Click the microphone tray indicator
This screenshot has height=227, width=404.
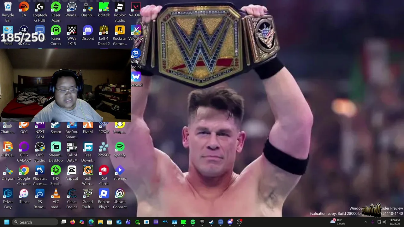click(372, 222)
